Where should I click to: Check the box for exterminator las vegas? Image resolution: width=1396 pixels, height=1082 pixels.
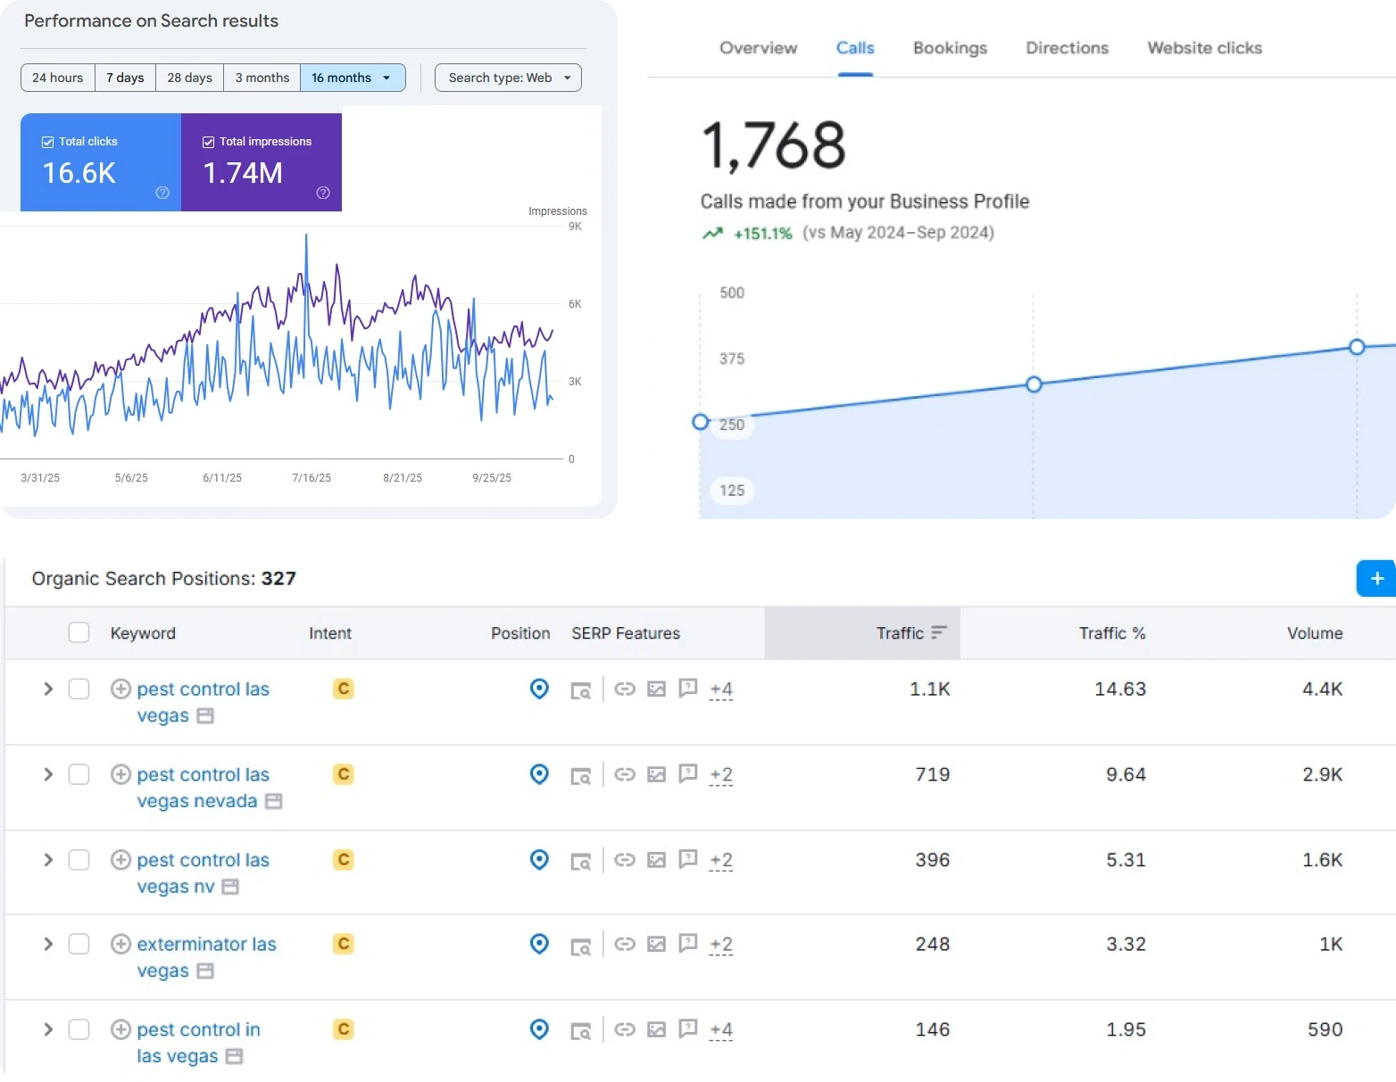click(79, 944)
